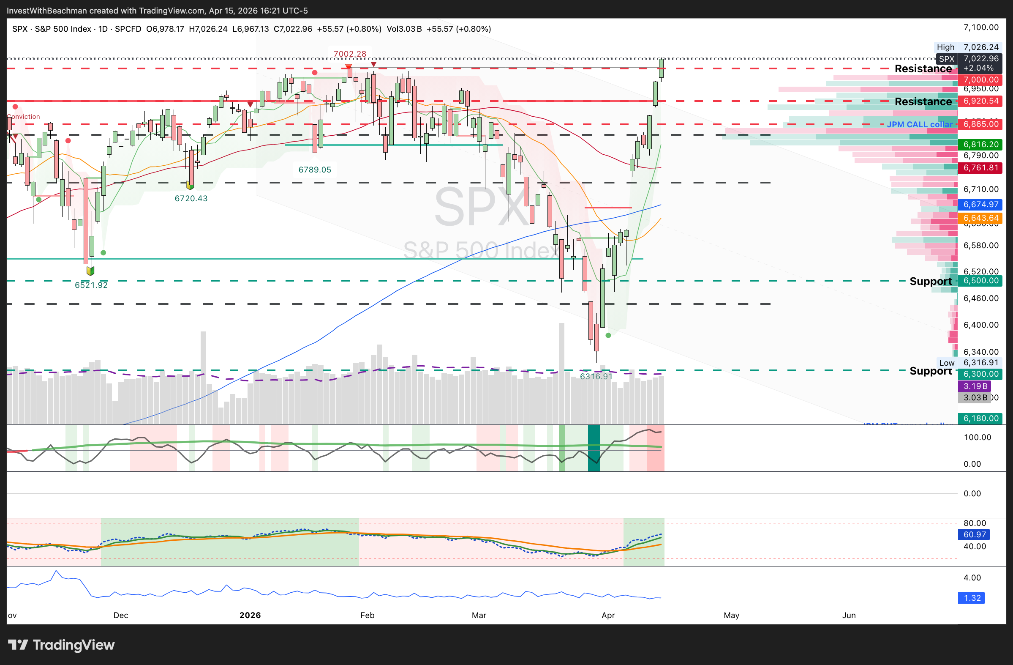Click the blue 6,674.97 moving-average tag
Screen dimensions: 1013x665
coord(980,205)
